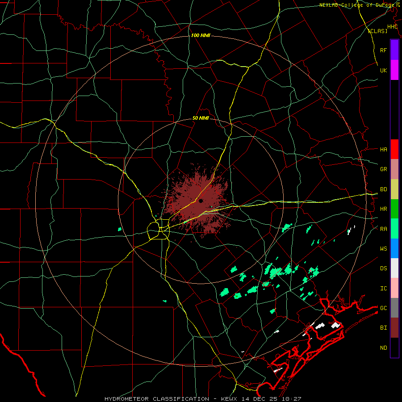402x402 pixels.
Task: Click the light pink IC legend swatch
Action: point(394,288)
